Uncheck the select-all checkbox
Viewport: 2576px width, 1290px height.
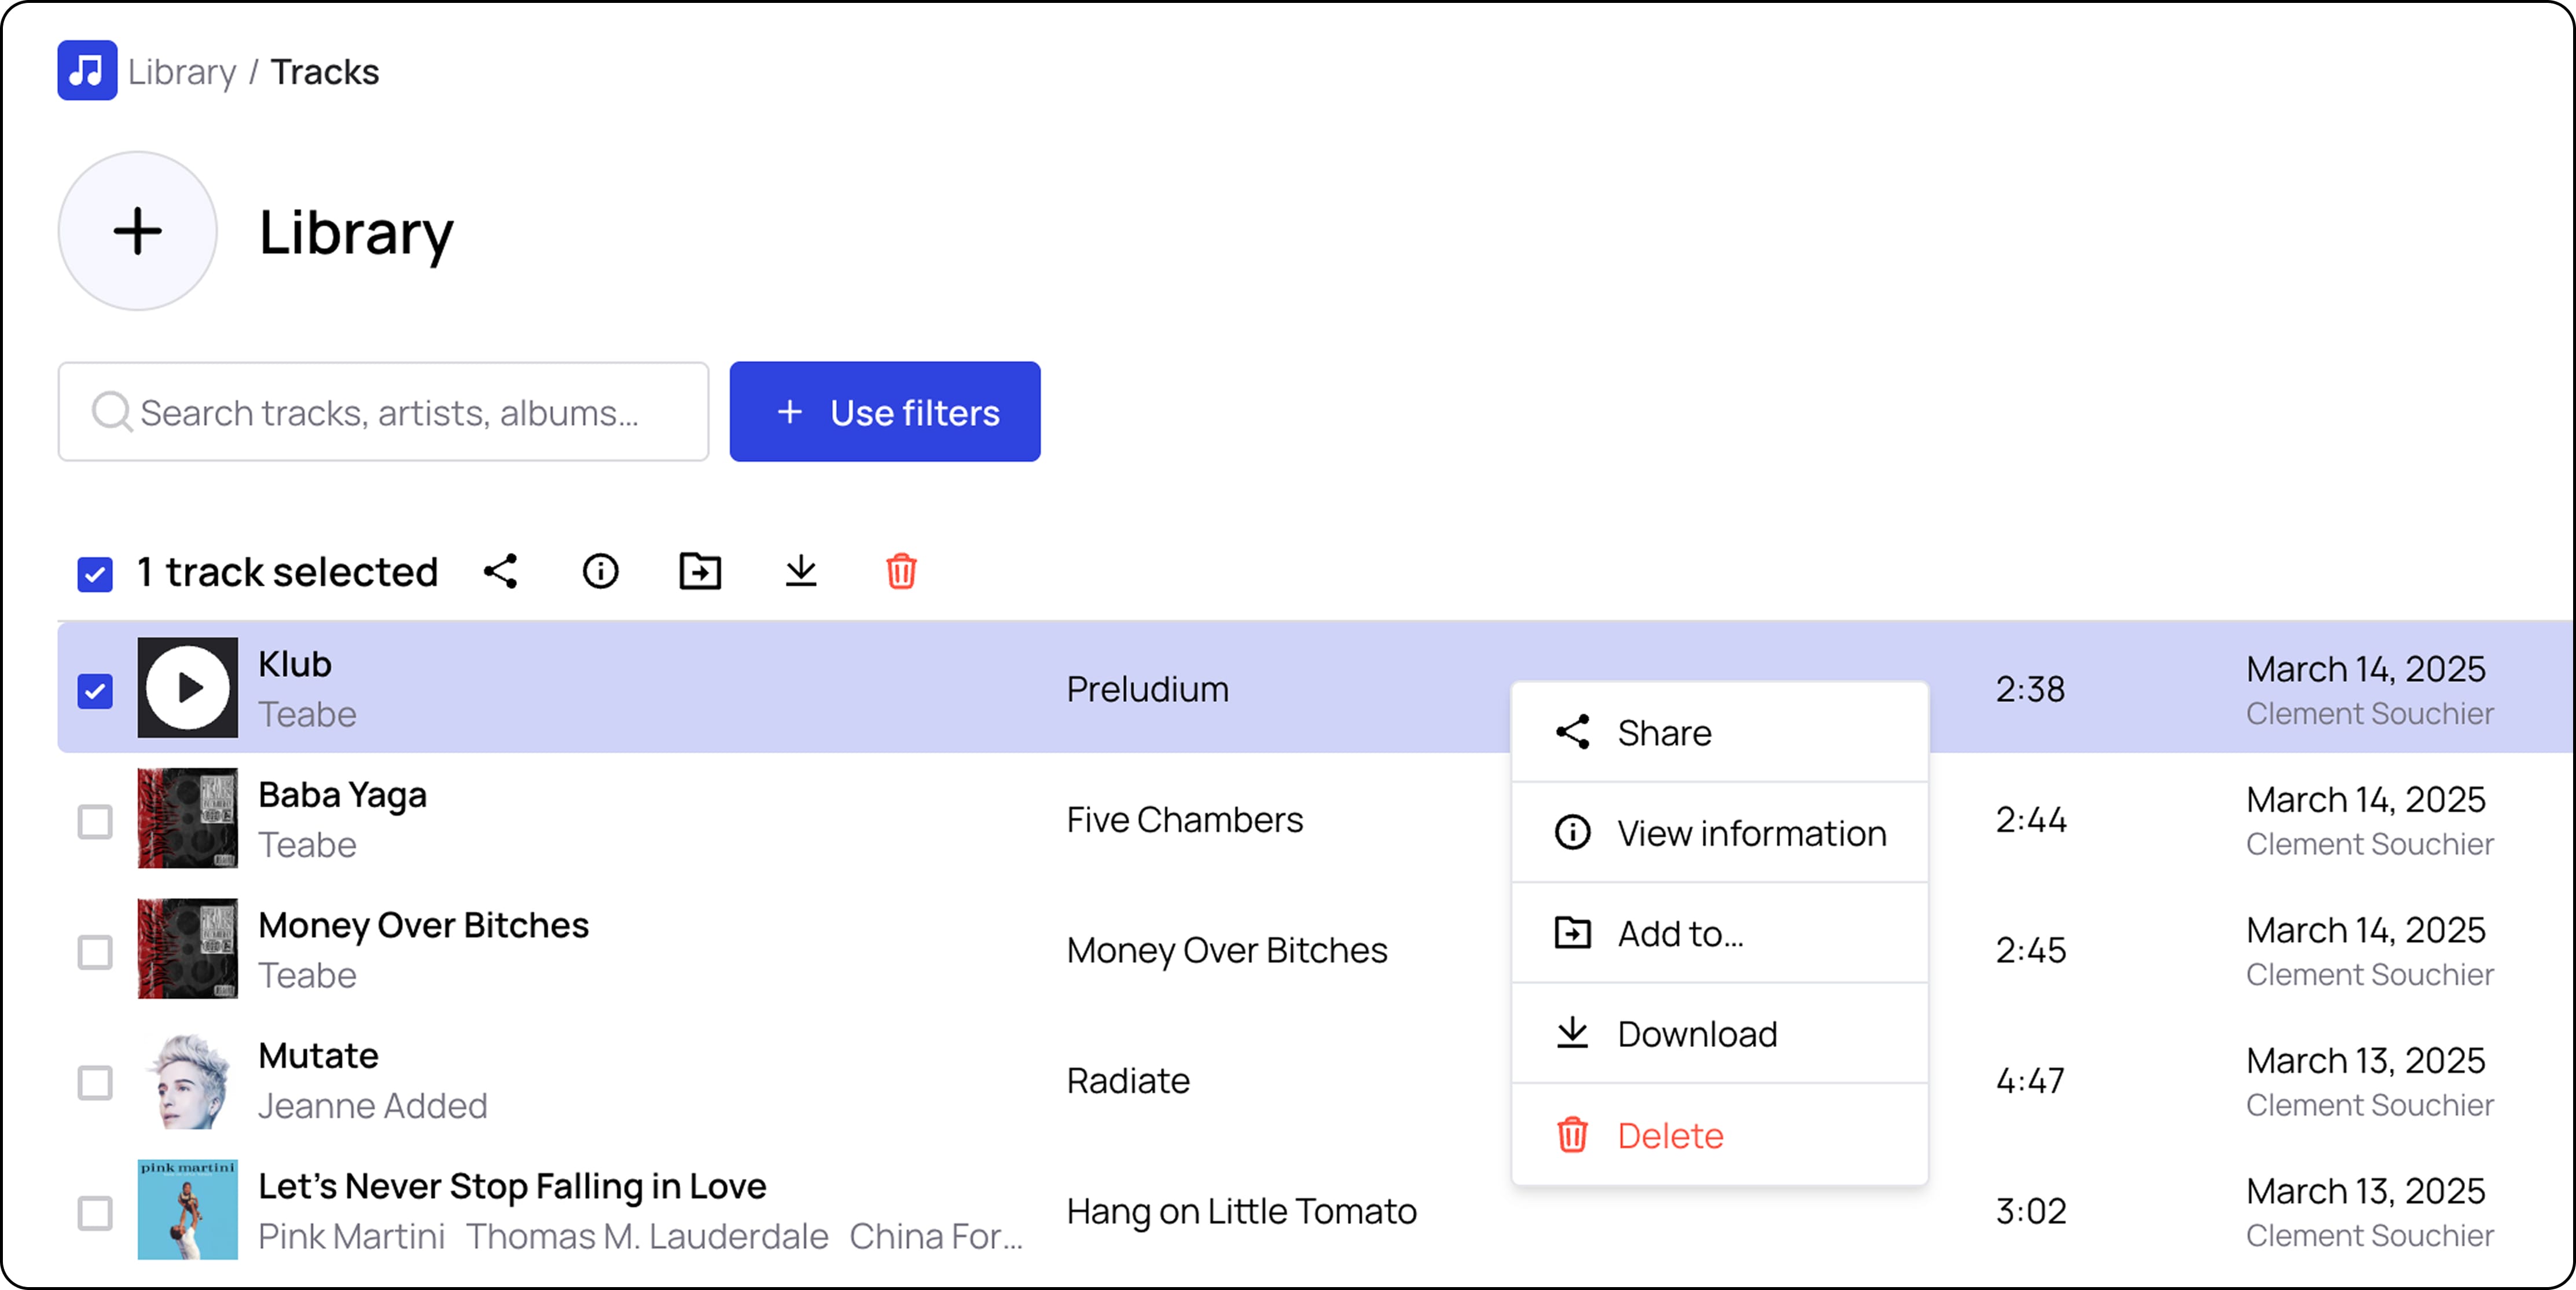tap(95, 573)
